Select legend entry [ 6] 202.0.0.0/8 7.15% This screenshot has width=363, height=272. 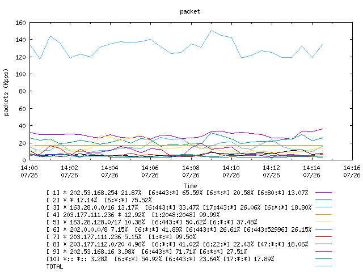coord(179,229)
